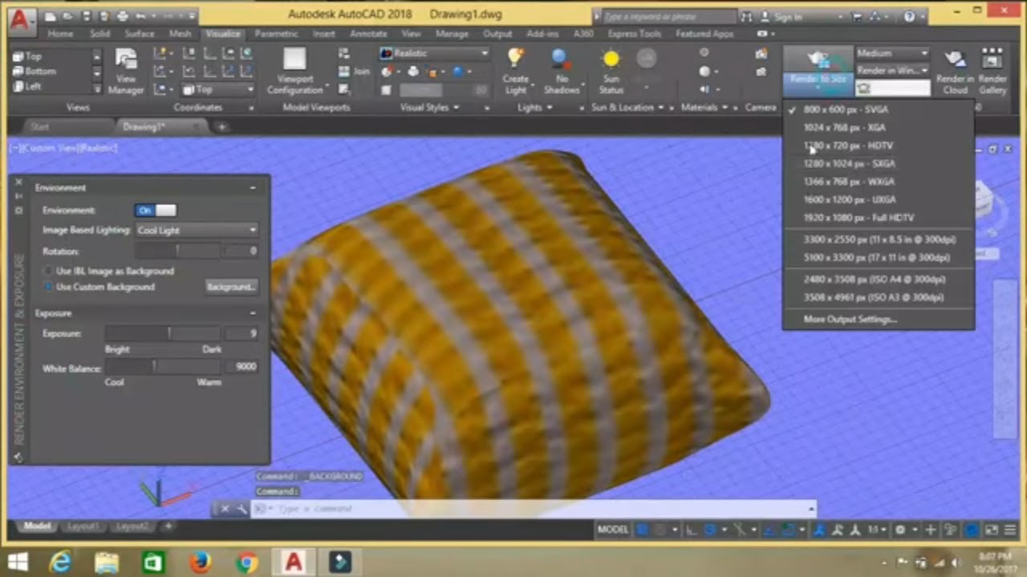Collapse the Exposure section

(x=253, y=313)
